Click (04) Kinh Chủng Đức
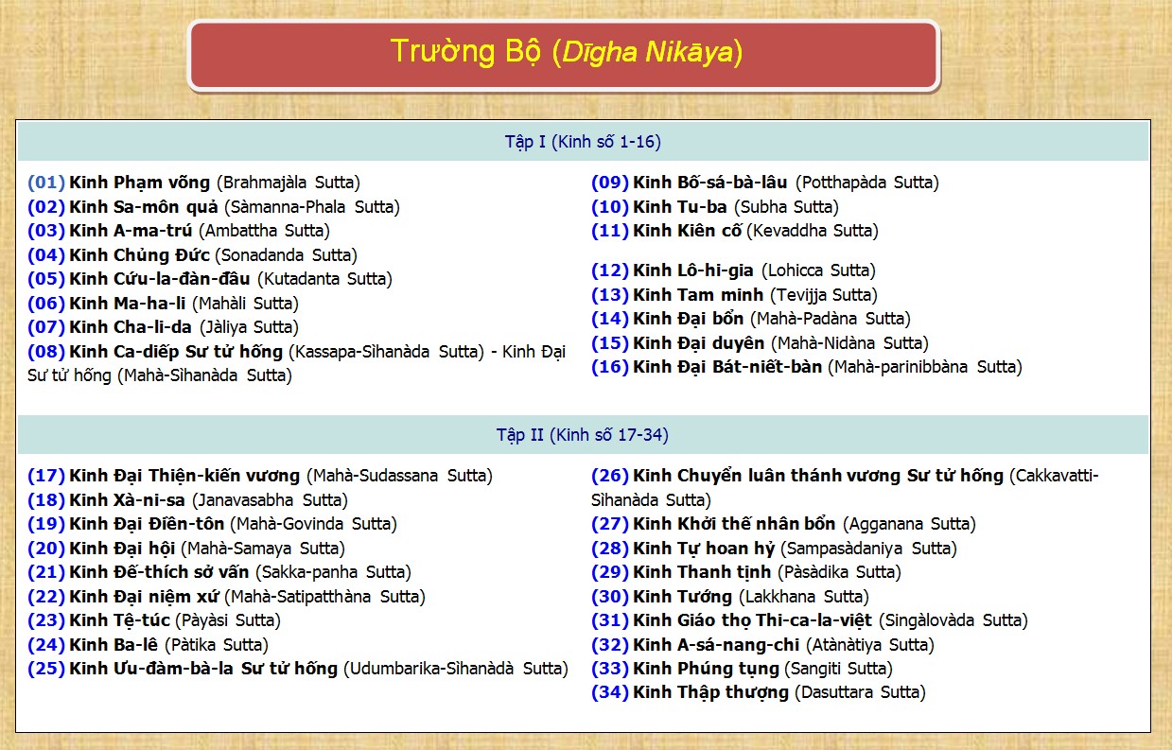1172x750 pixels. (x=118, y=254)
